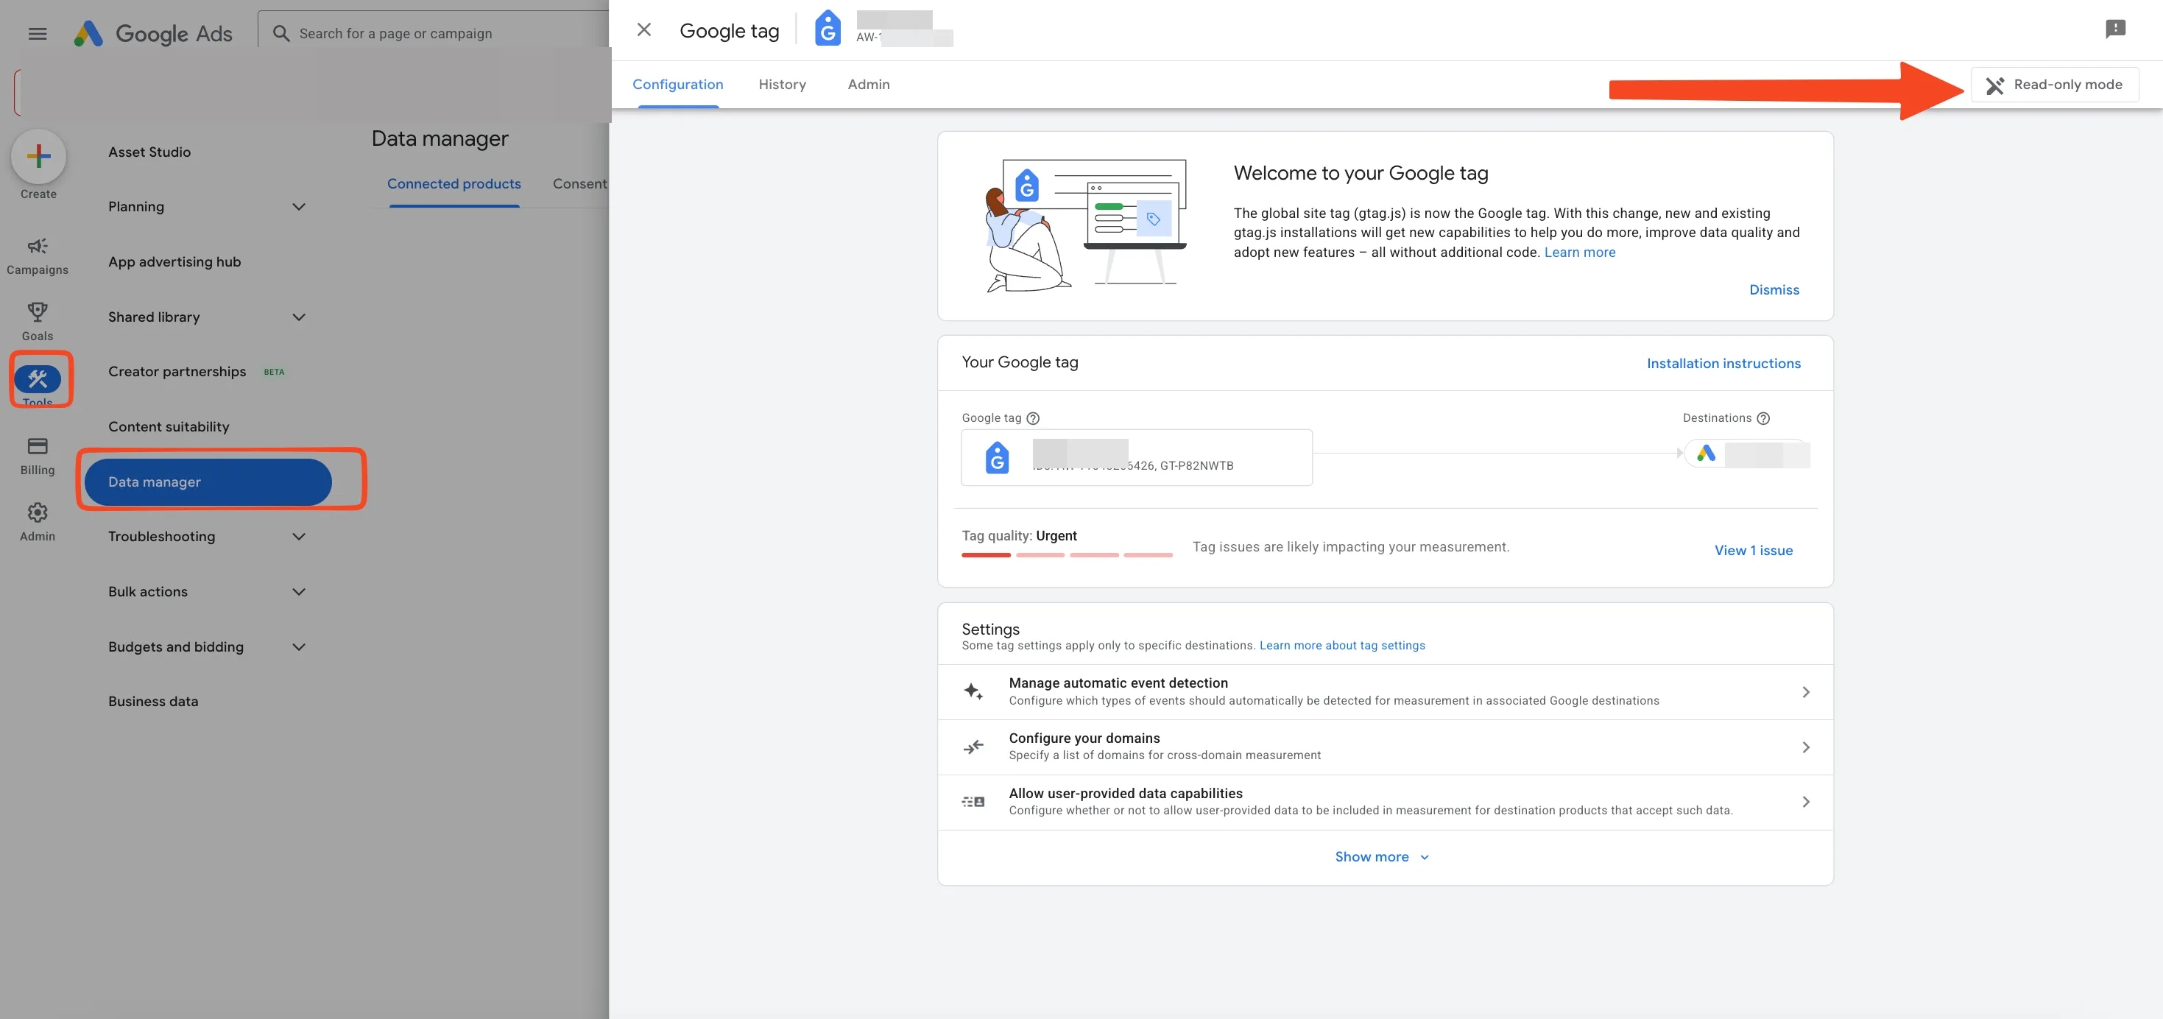The height and width of the screenshot is (1019, 2163).
Task: Open App advertising hub
Action: 174,262
